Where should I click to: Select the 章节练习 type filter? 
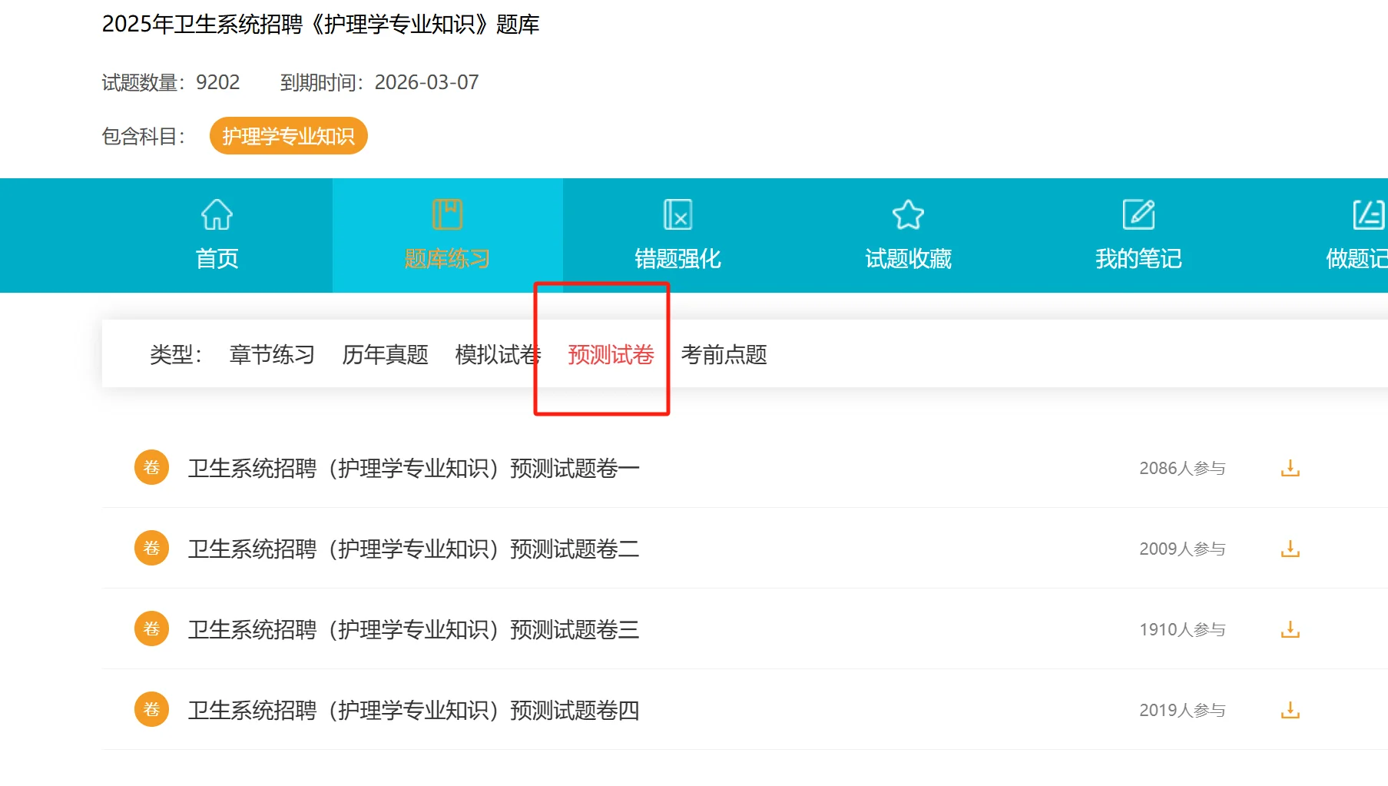(x=272, y=354)
